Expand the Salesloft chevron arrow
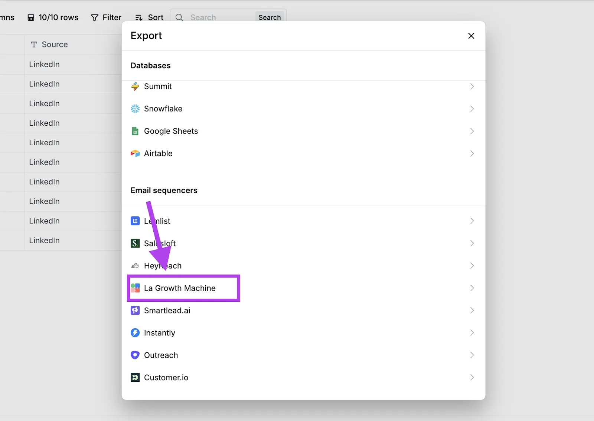The width and height of the screenshot is (594, 421). pyautogui.click(x=472, y=243)
